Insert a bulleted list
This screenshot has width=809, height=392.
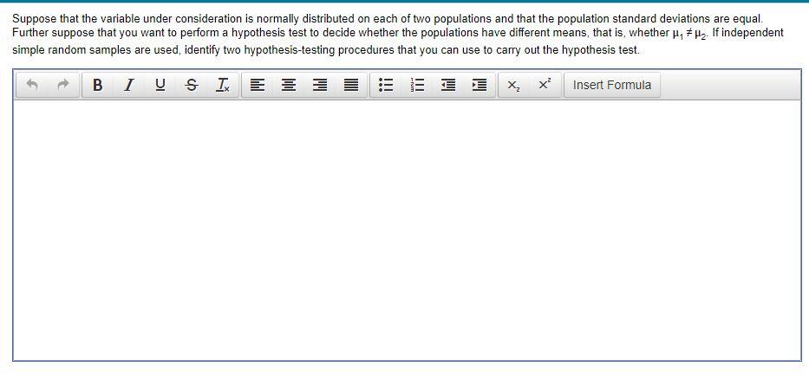click(386, 85)
